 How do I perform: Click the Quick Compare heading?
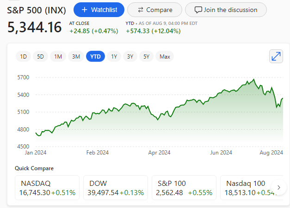pyautogui.click(x=34, y=168)
